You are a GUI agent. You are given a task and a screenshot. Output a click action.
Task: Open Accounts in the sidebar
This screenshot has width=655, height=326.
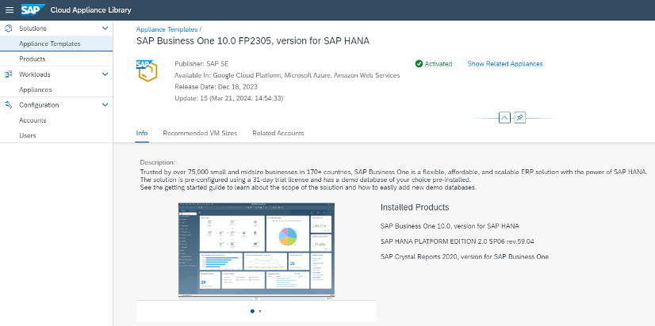(x=56, y=120)
